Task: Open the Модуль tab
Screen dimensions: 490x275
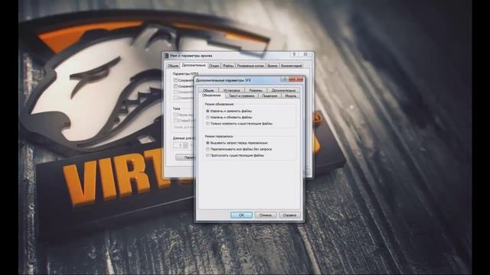Action: [291, 95]
